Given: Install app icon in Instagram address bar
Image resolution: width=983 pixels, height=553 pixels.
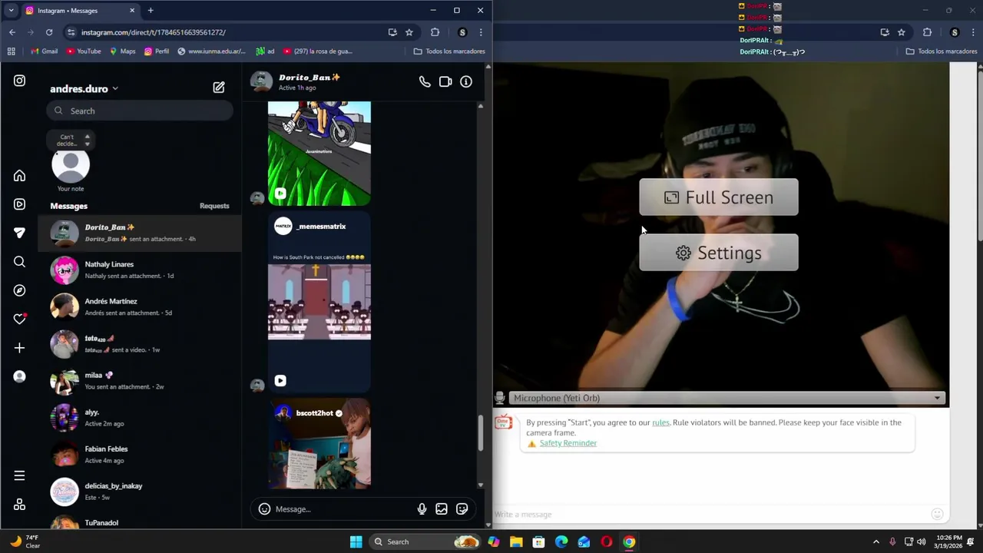Looking at the screenshot, I should (392, 32).
